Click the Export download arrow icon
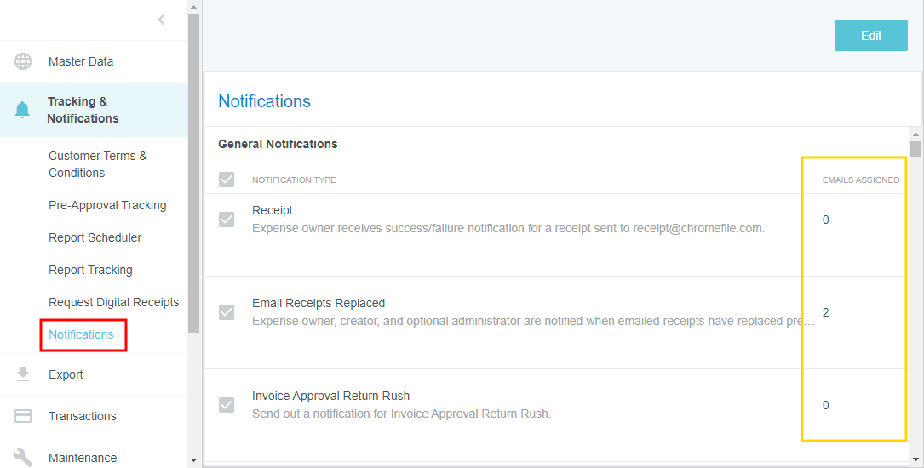This screenshot has width=924, height=468. pyautogui.click(x=23, y=374)
